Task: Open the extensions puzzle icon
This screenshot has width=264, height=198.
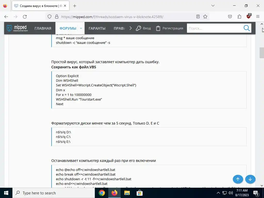Action: (x=239, y=16)
